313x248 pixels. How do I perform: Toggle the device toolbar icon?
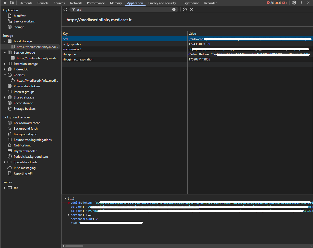click(12, 3)
